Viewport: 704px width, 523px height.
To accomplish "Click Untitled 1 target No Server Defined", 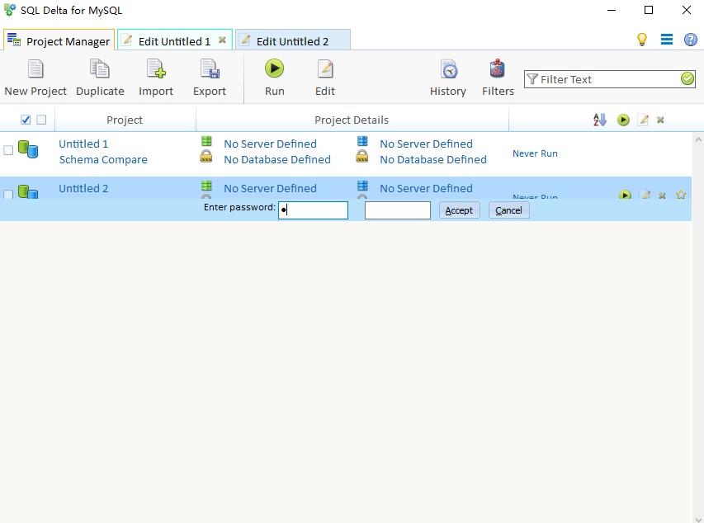I will tap(426, 144).
